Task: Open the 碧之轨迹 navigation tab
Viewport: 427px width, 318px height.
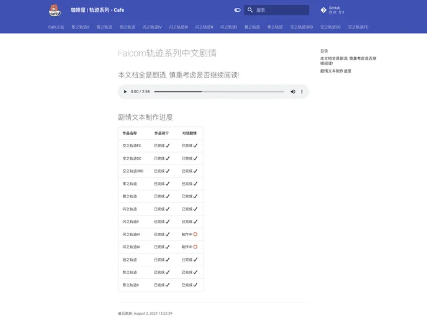Action: [x=252, y=27]
